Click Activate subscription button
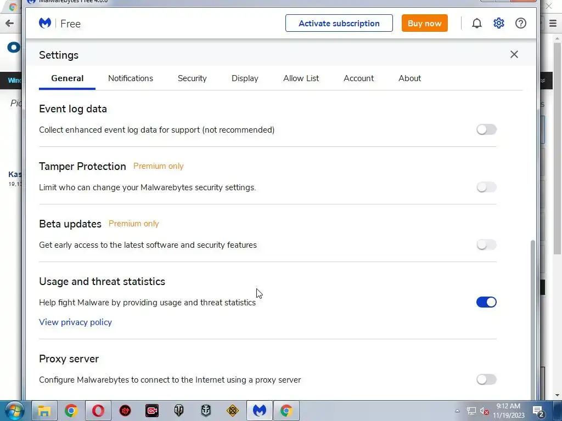Screen dimensions: 562x421 coord(339,23)
